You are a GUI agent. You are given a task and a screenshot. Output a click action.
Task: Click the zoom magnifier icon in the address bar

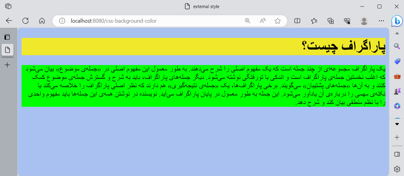248,21
